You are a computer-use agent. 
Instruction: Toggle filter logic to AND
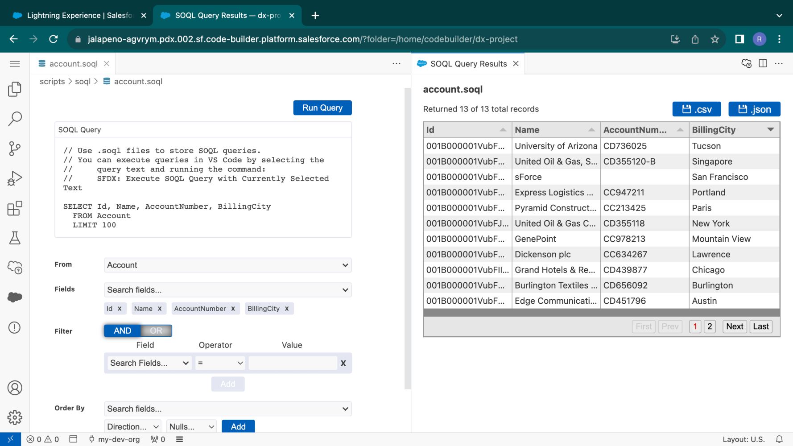point(122,330)
